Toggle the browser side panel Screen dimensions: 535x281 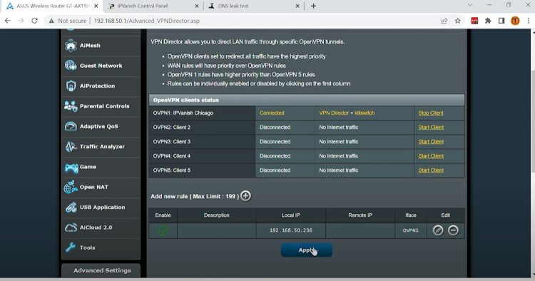(501, 21)
